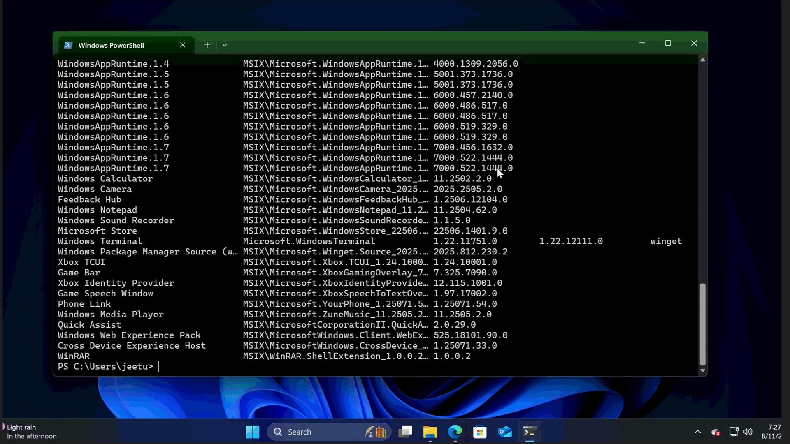Expand hidden icons in the system tray
790x444 pixels.
pos(698,432)
